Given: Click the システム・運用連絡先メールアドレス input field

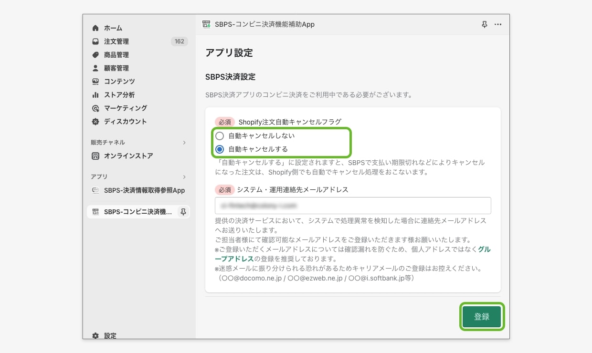Looking at the screenshot, I should [353, 206].
